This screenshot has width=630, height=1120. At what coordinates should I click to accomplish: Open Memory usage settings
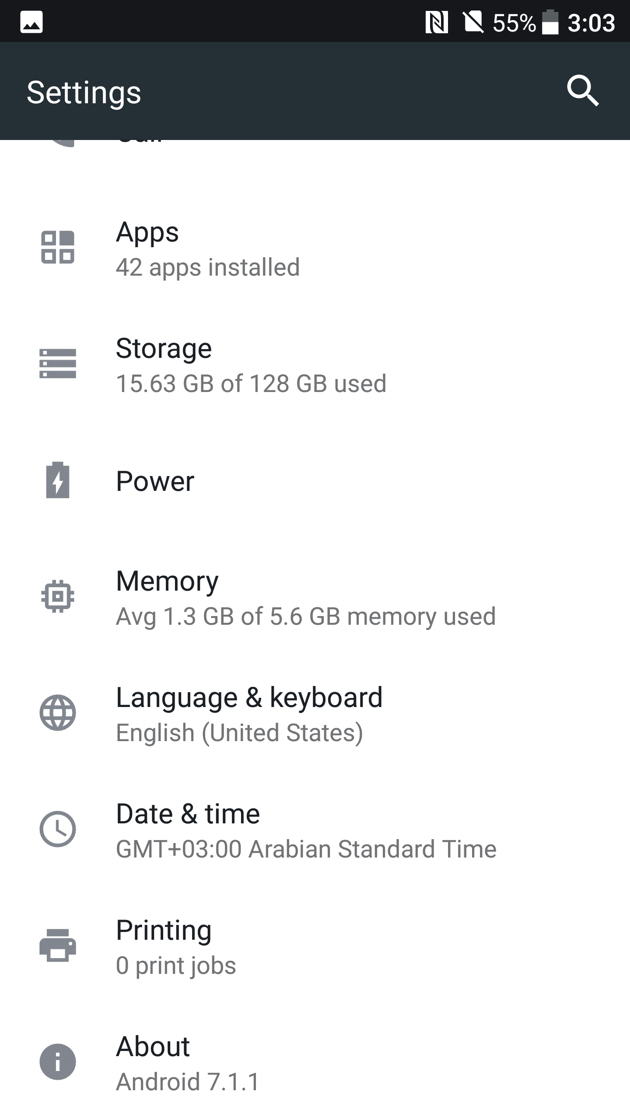click(x=305, y=598)
